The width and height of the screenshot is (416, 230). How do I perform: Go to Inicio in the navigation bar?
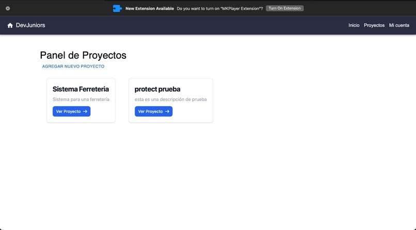pos(354,25)
